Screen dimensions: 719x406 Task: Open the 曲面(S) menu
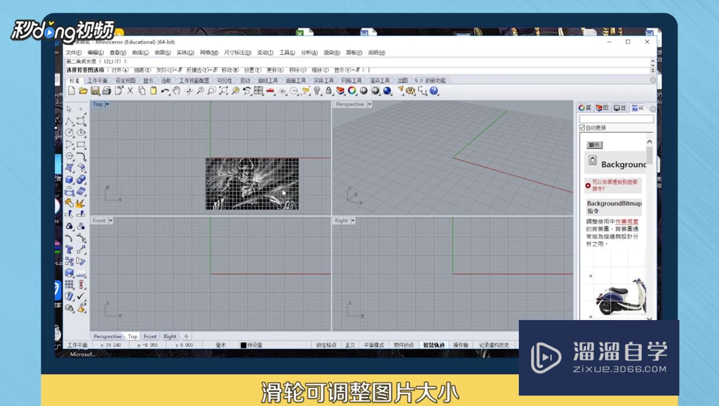click(163, 52)
